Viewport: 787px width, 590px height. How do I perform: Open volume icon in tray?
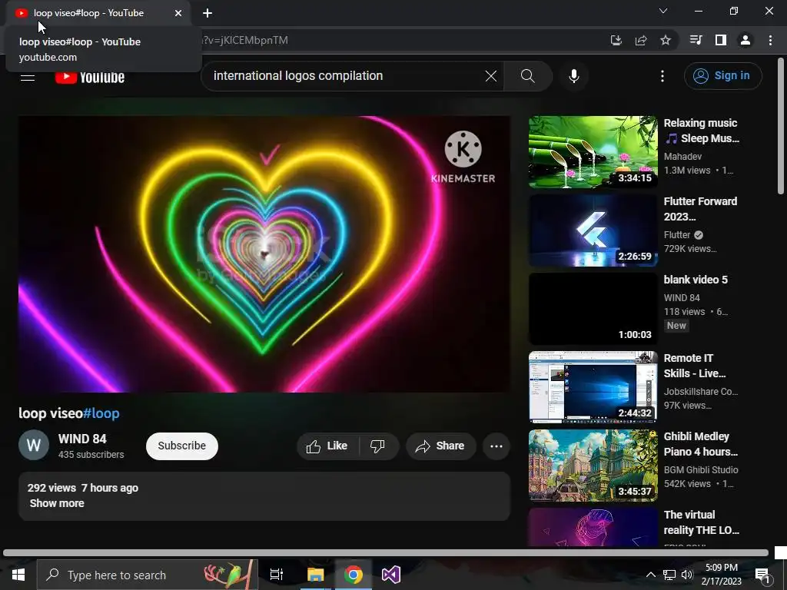687,575
